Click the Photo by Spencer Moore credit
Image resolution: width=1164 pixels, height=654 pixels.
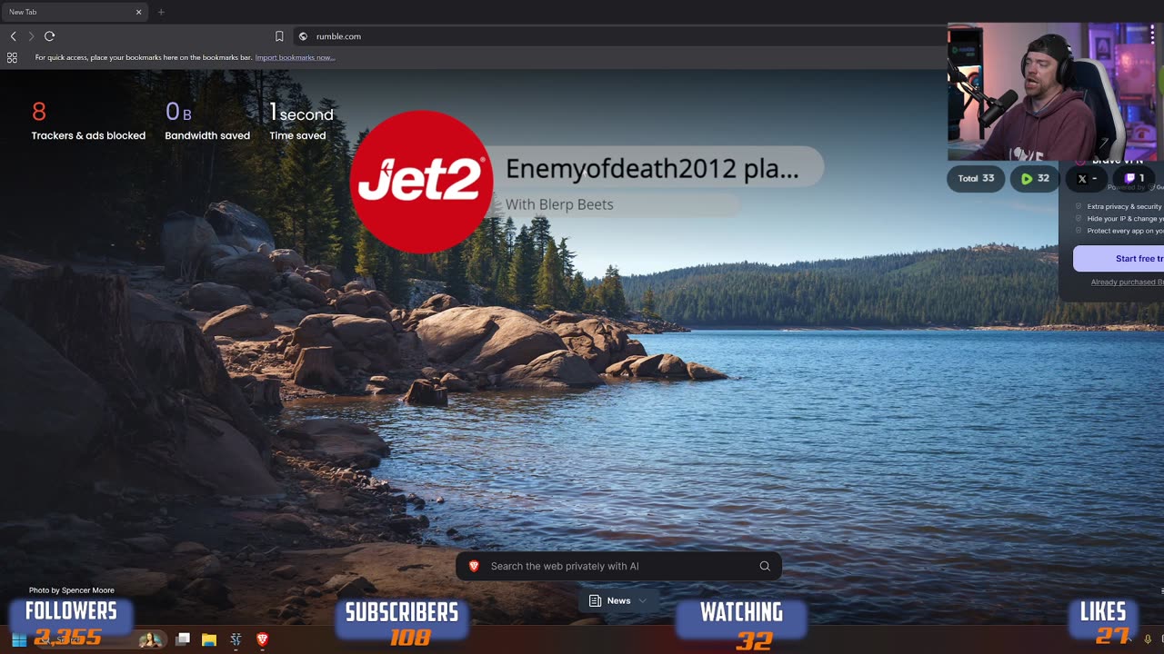[x=72, y=590]
